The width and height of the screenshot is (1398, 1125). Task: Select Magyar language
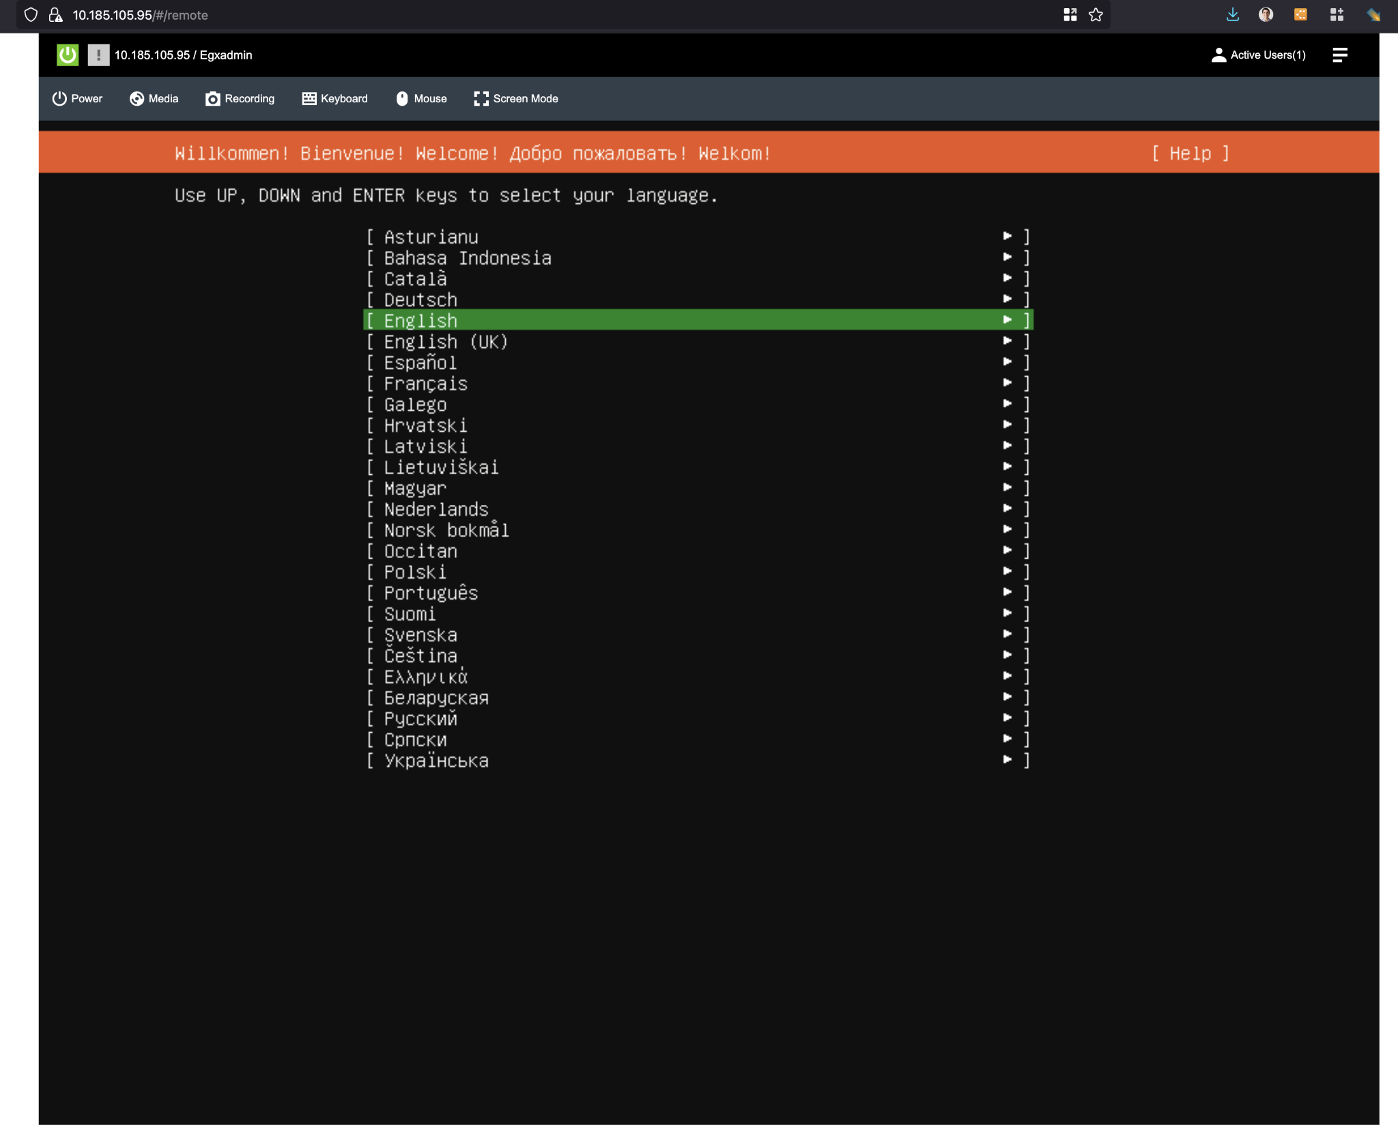698,488
